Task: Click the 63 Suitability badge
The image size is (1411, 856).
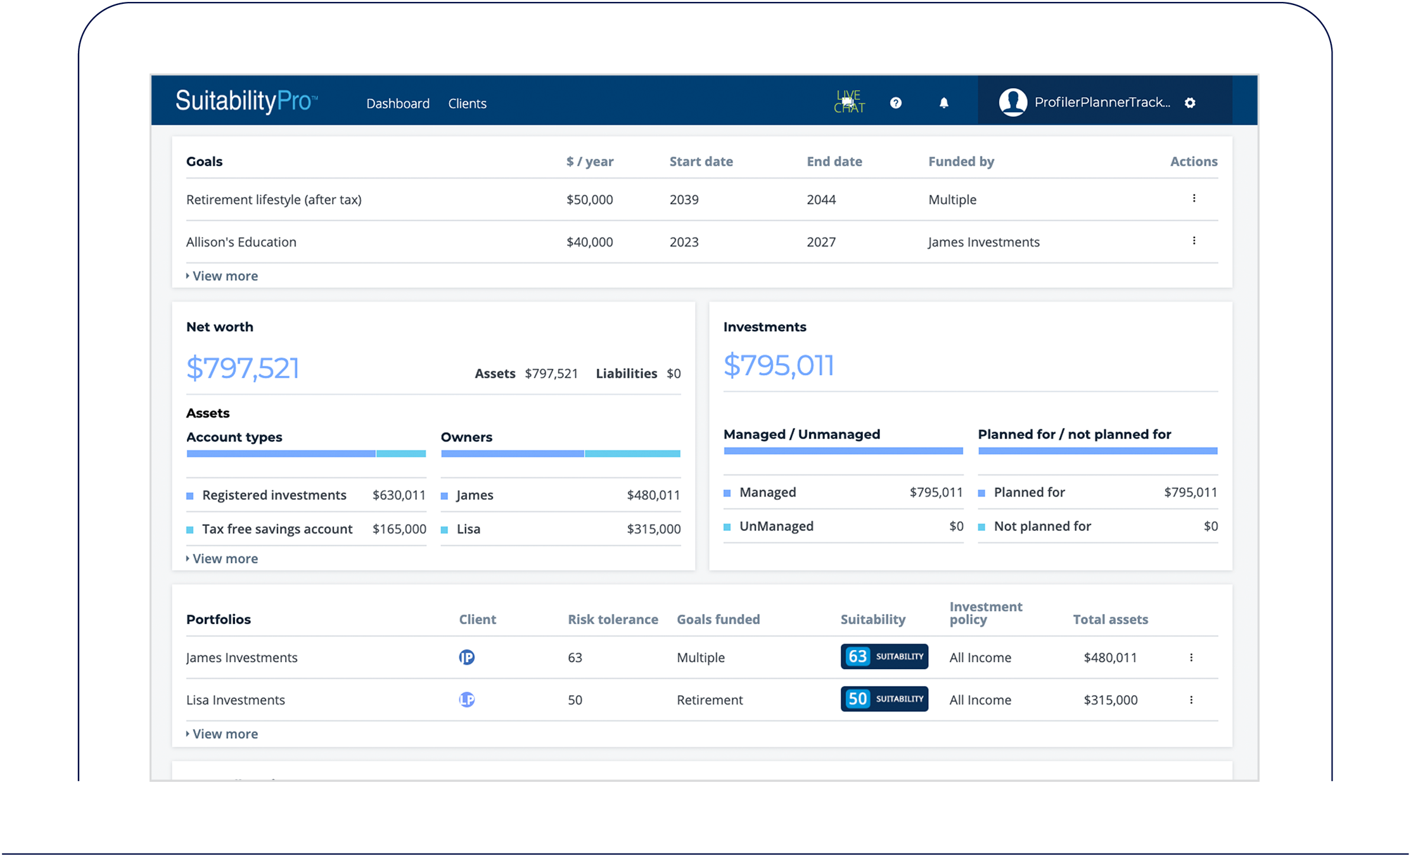Action: coord(884,656)
